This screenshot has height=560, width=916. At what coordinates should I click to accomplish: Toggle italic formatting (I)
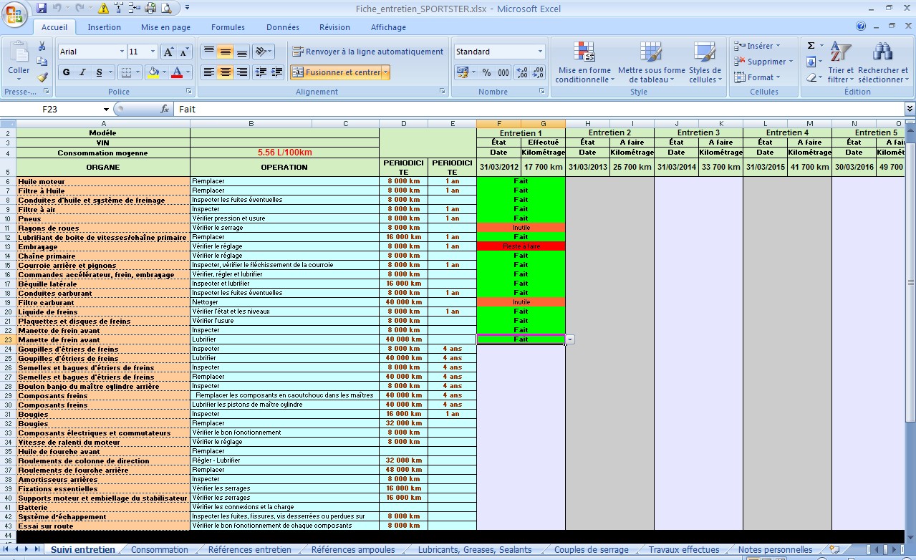click(82, 72)
